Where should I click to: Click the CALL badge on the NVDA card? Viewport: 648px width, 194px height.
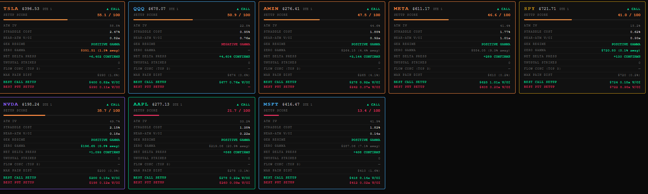113,104
